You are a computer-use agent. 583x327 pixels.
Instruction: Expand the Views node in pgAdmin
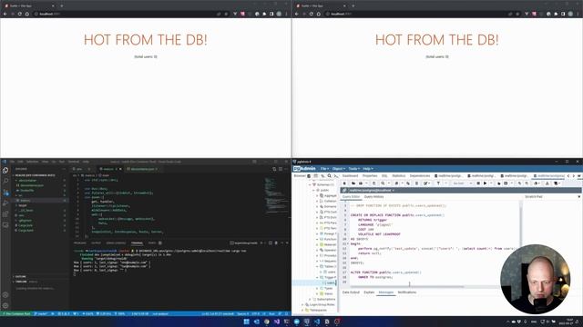[x=317, y=293]
